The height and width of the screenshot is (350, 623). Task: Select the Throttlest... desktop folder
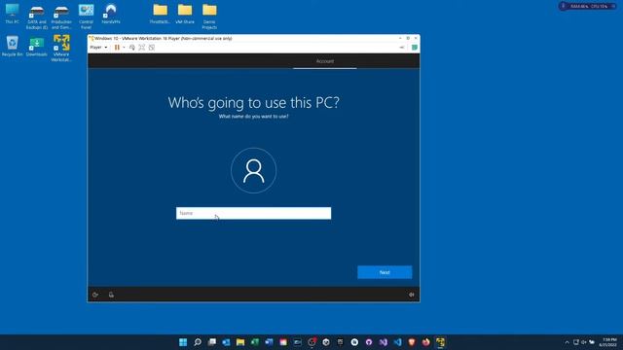pyautogui.click(x=160, y=14)
